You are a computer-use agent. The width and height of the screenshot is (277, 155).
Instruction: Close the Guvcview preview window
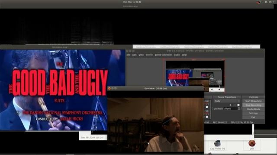pyautogui.click(x=110, y=88)
